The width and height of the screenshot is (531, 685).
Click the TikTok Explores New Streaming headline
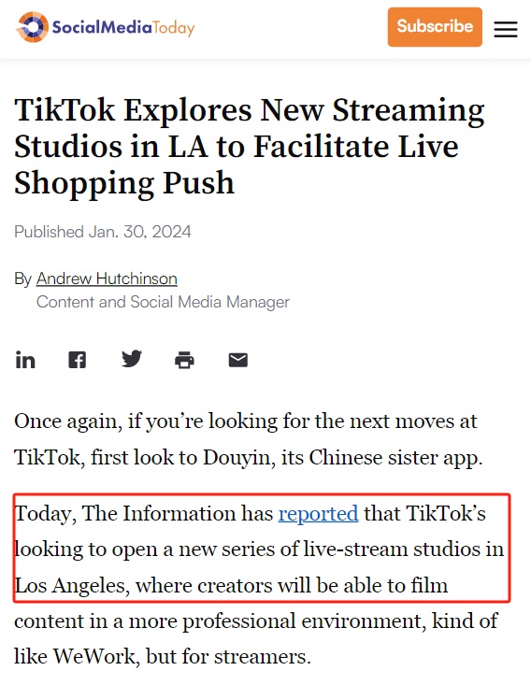250,146
